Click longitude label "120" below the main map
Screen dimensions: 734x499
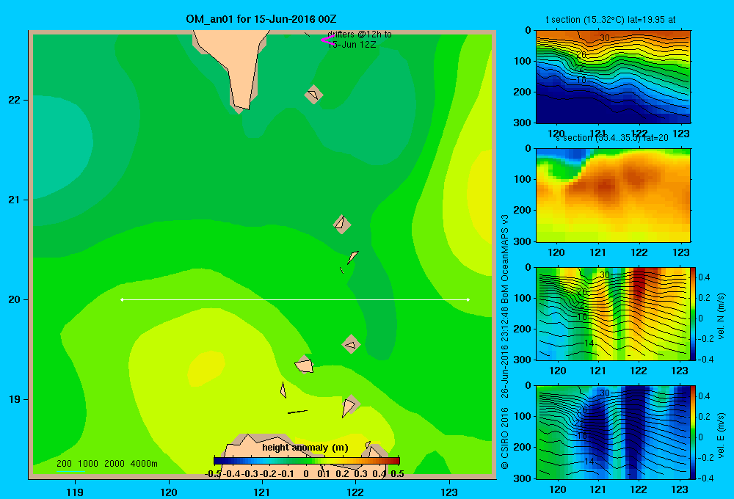169,492
